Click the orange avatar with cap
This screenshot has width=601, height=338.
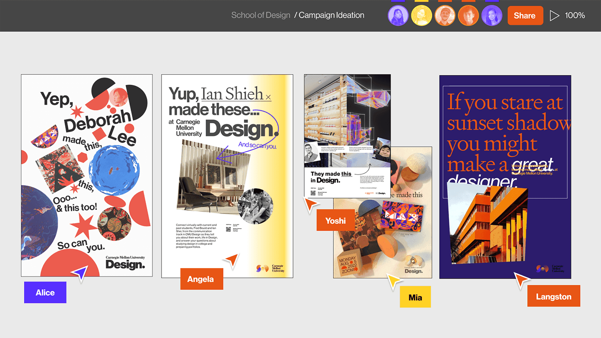click(x=445, y=16)
